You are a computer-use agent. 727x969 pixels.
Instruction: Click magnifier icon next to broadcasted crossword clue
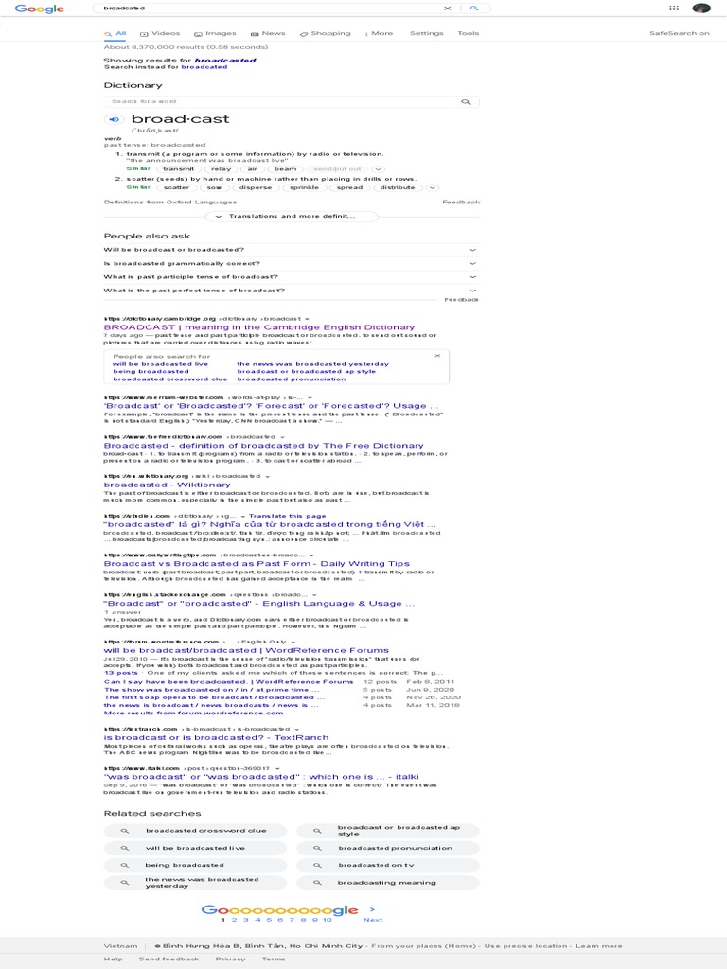pyautogui.click(x=124, y=831)
